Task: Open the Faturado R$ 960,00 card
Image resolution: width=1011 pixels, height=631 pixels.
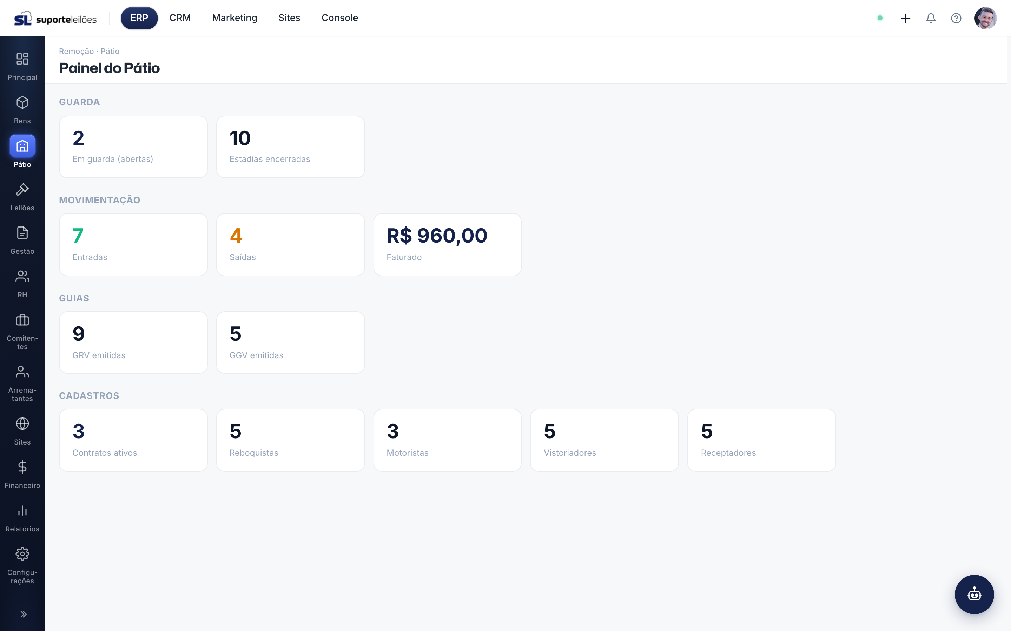Action: [x=448, y=245]
